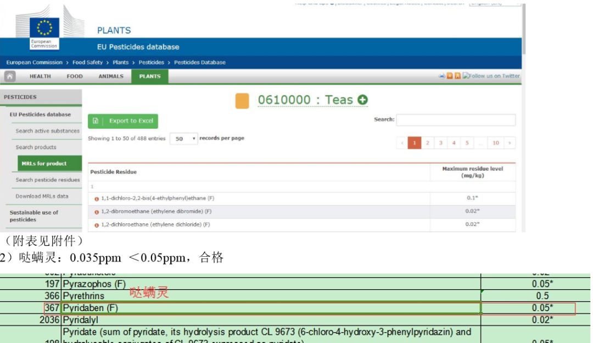Click the printer icon near Twitter link
The width and height of the screenshot is (593, 343).
(x=441, y=76)
